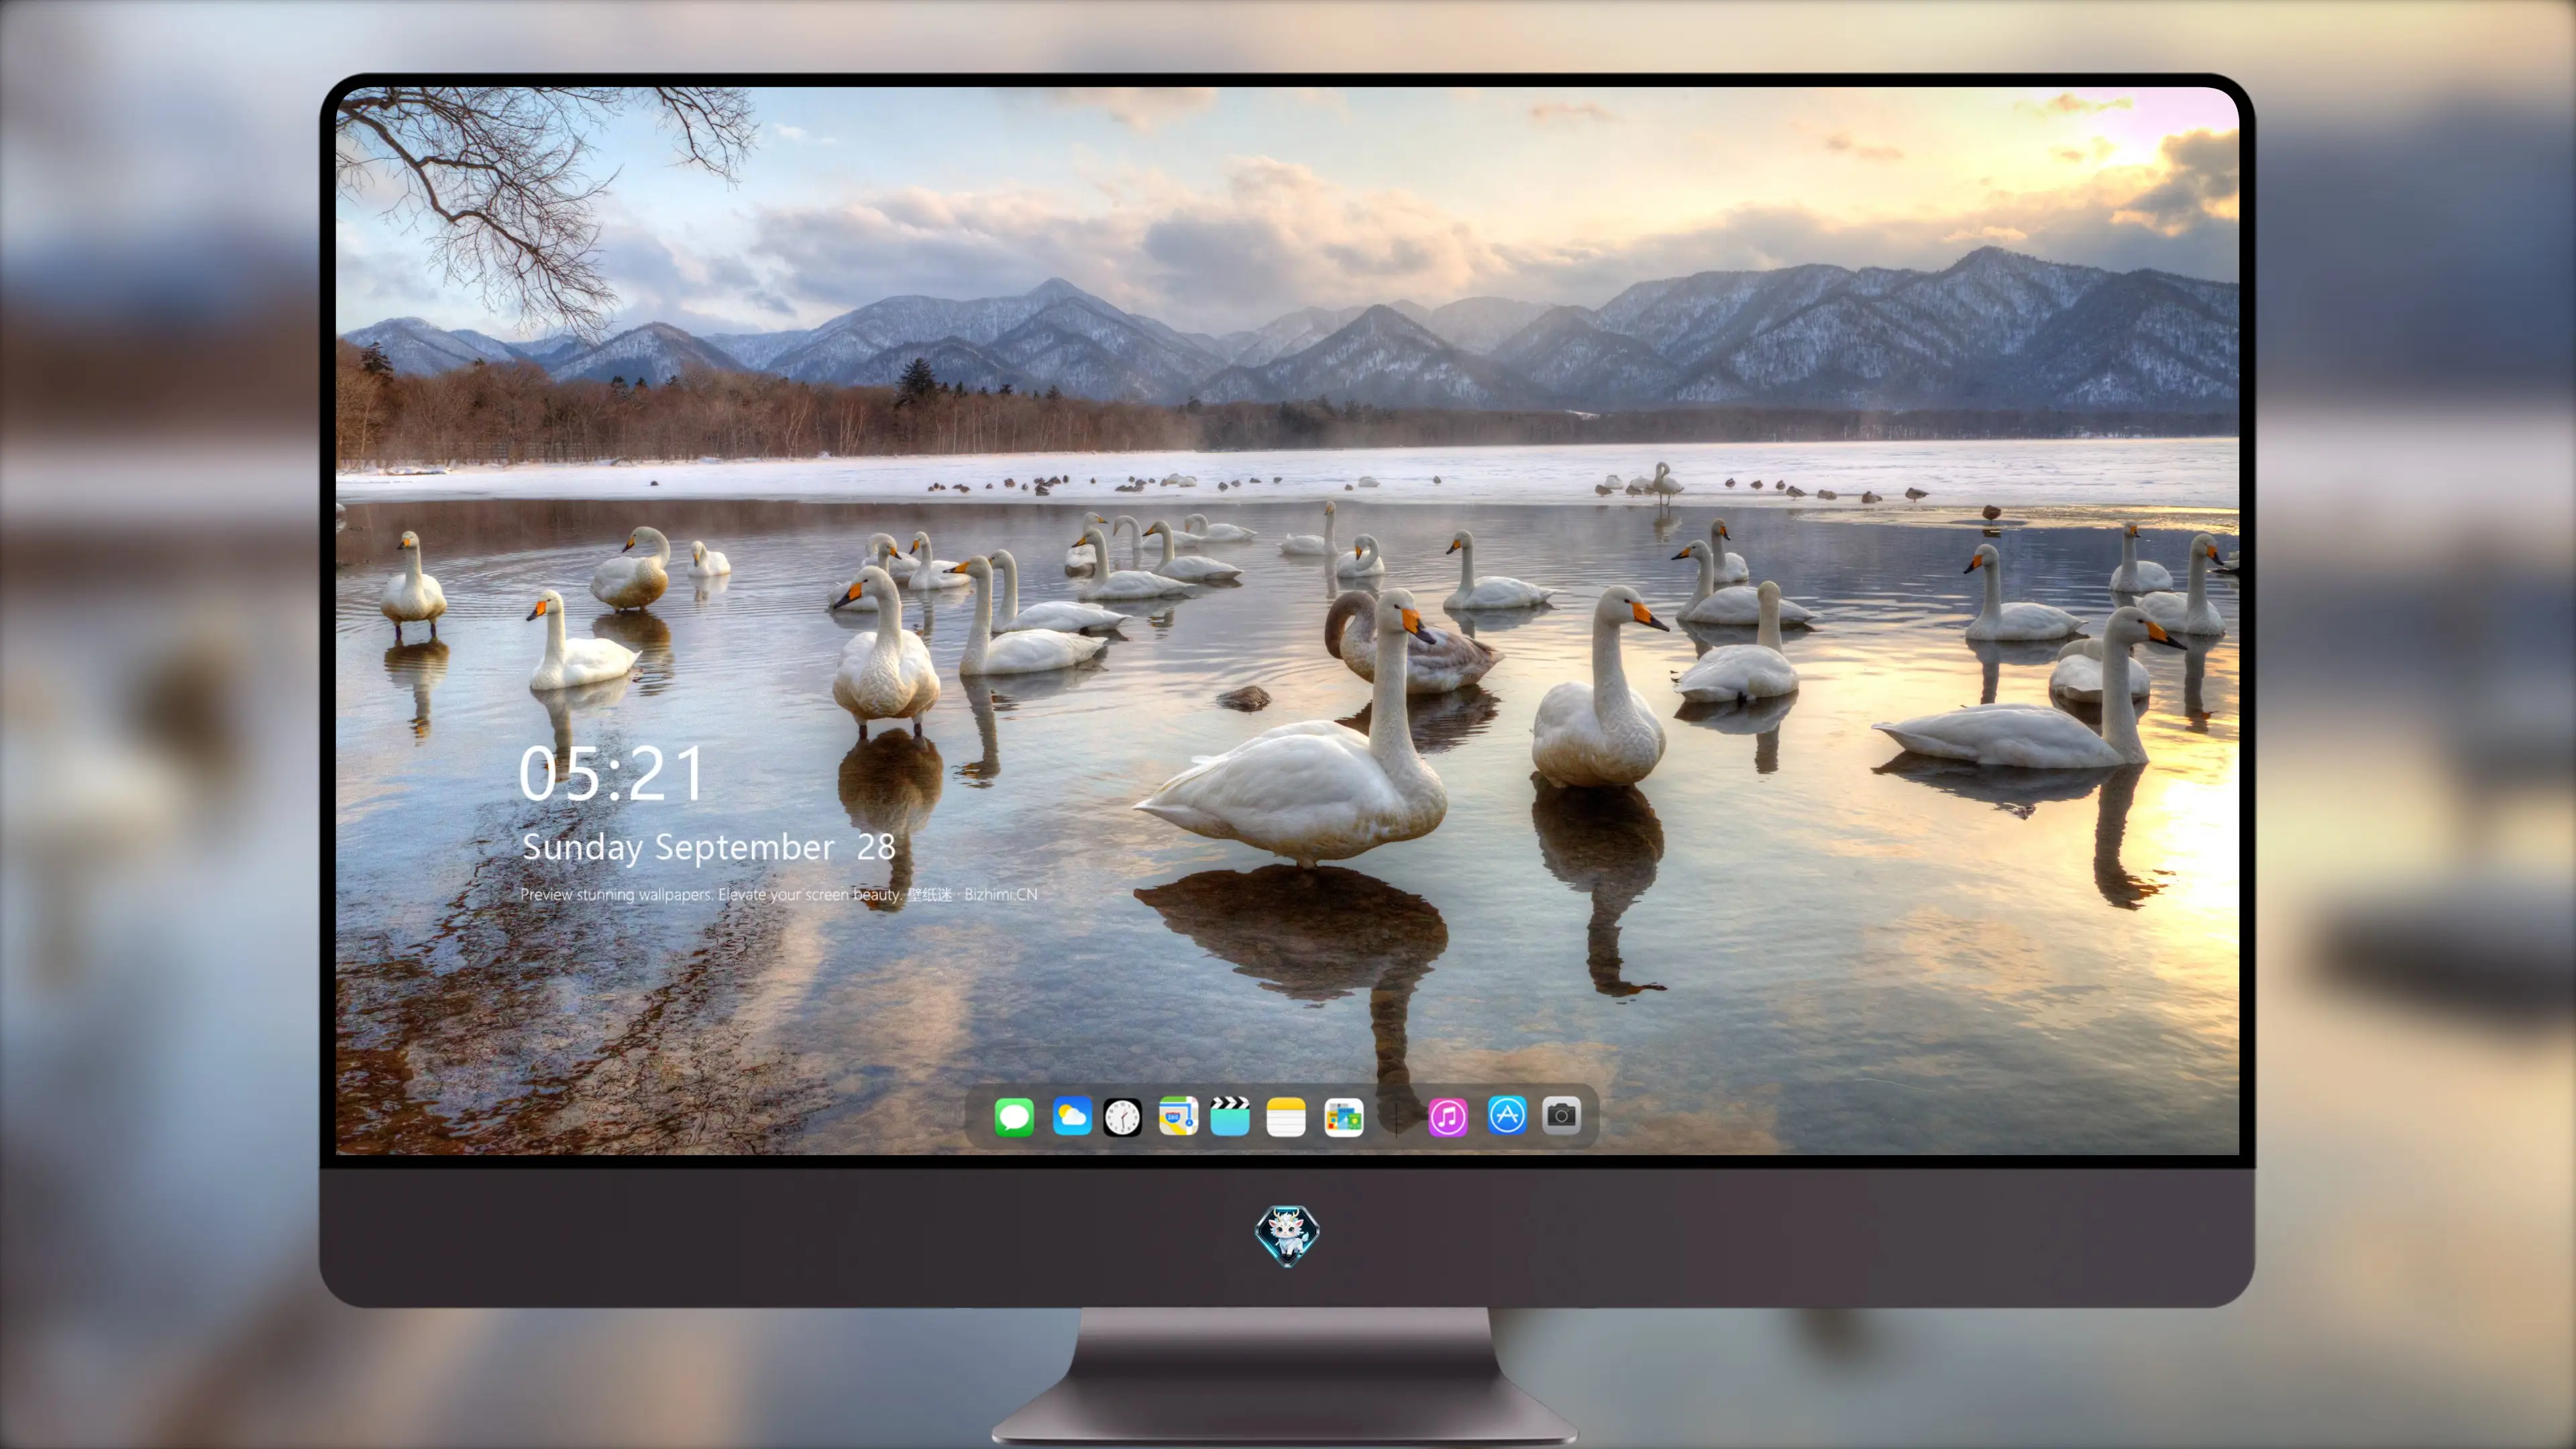Screen dimensions: 2576x1449
Task: Click the dragon mascot logo below the screen
Action: tap(1287, 1235)
